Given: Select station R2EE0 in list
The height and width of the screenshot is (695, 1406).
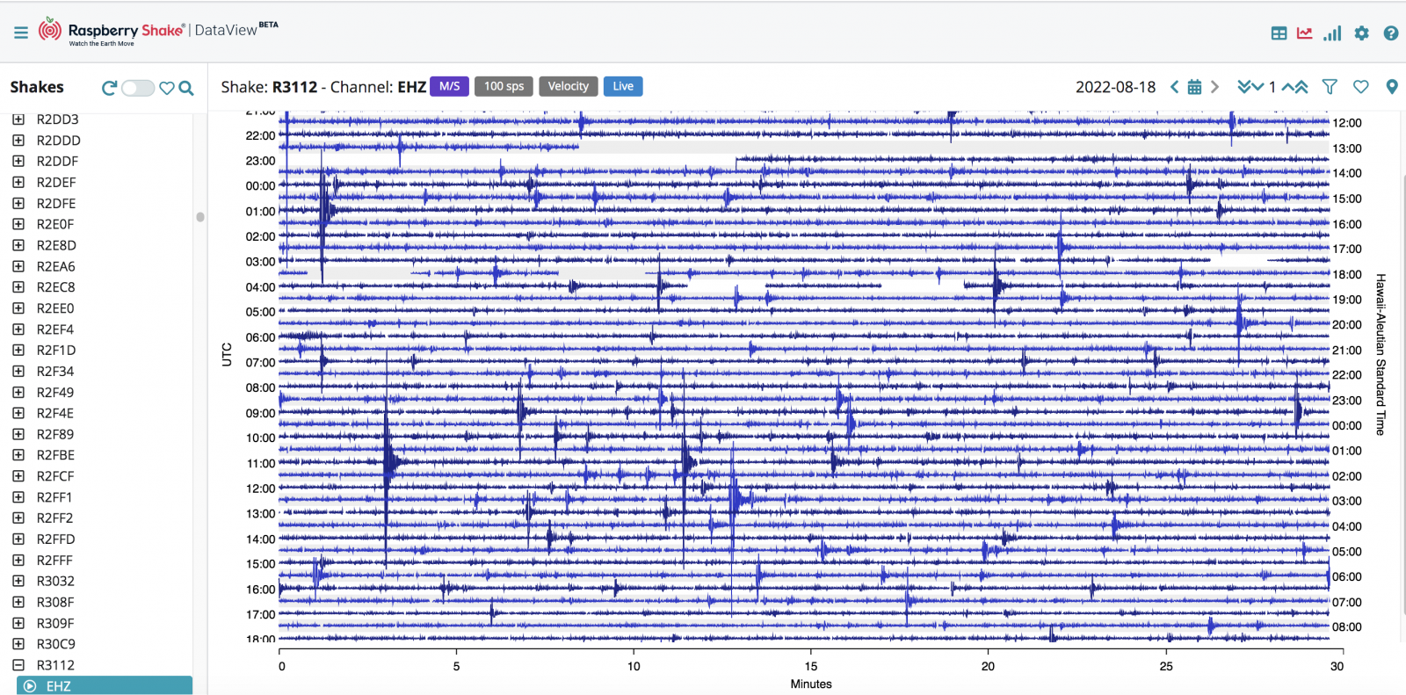Looking at the screenshot, I should click(x=55, y=308).
